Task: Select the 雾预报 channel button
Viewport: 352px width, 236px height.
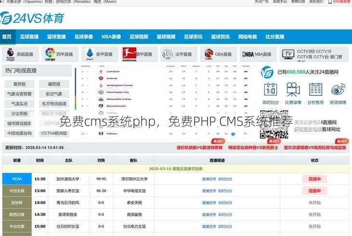Action: point(19,84)
